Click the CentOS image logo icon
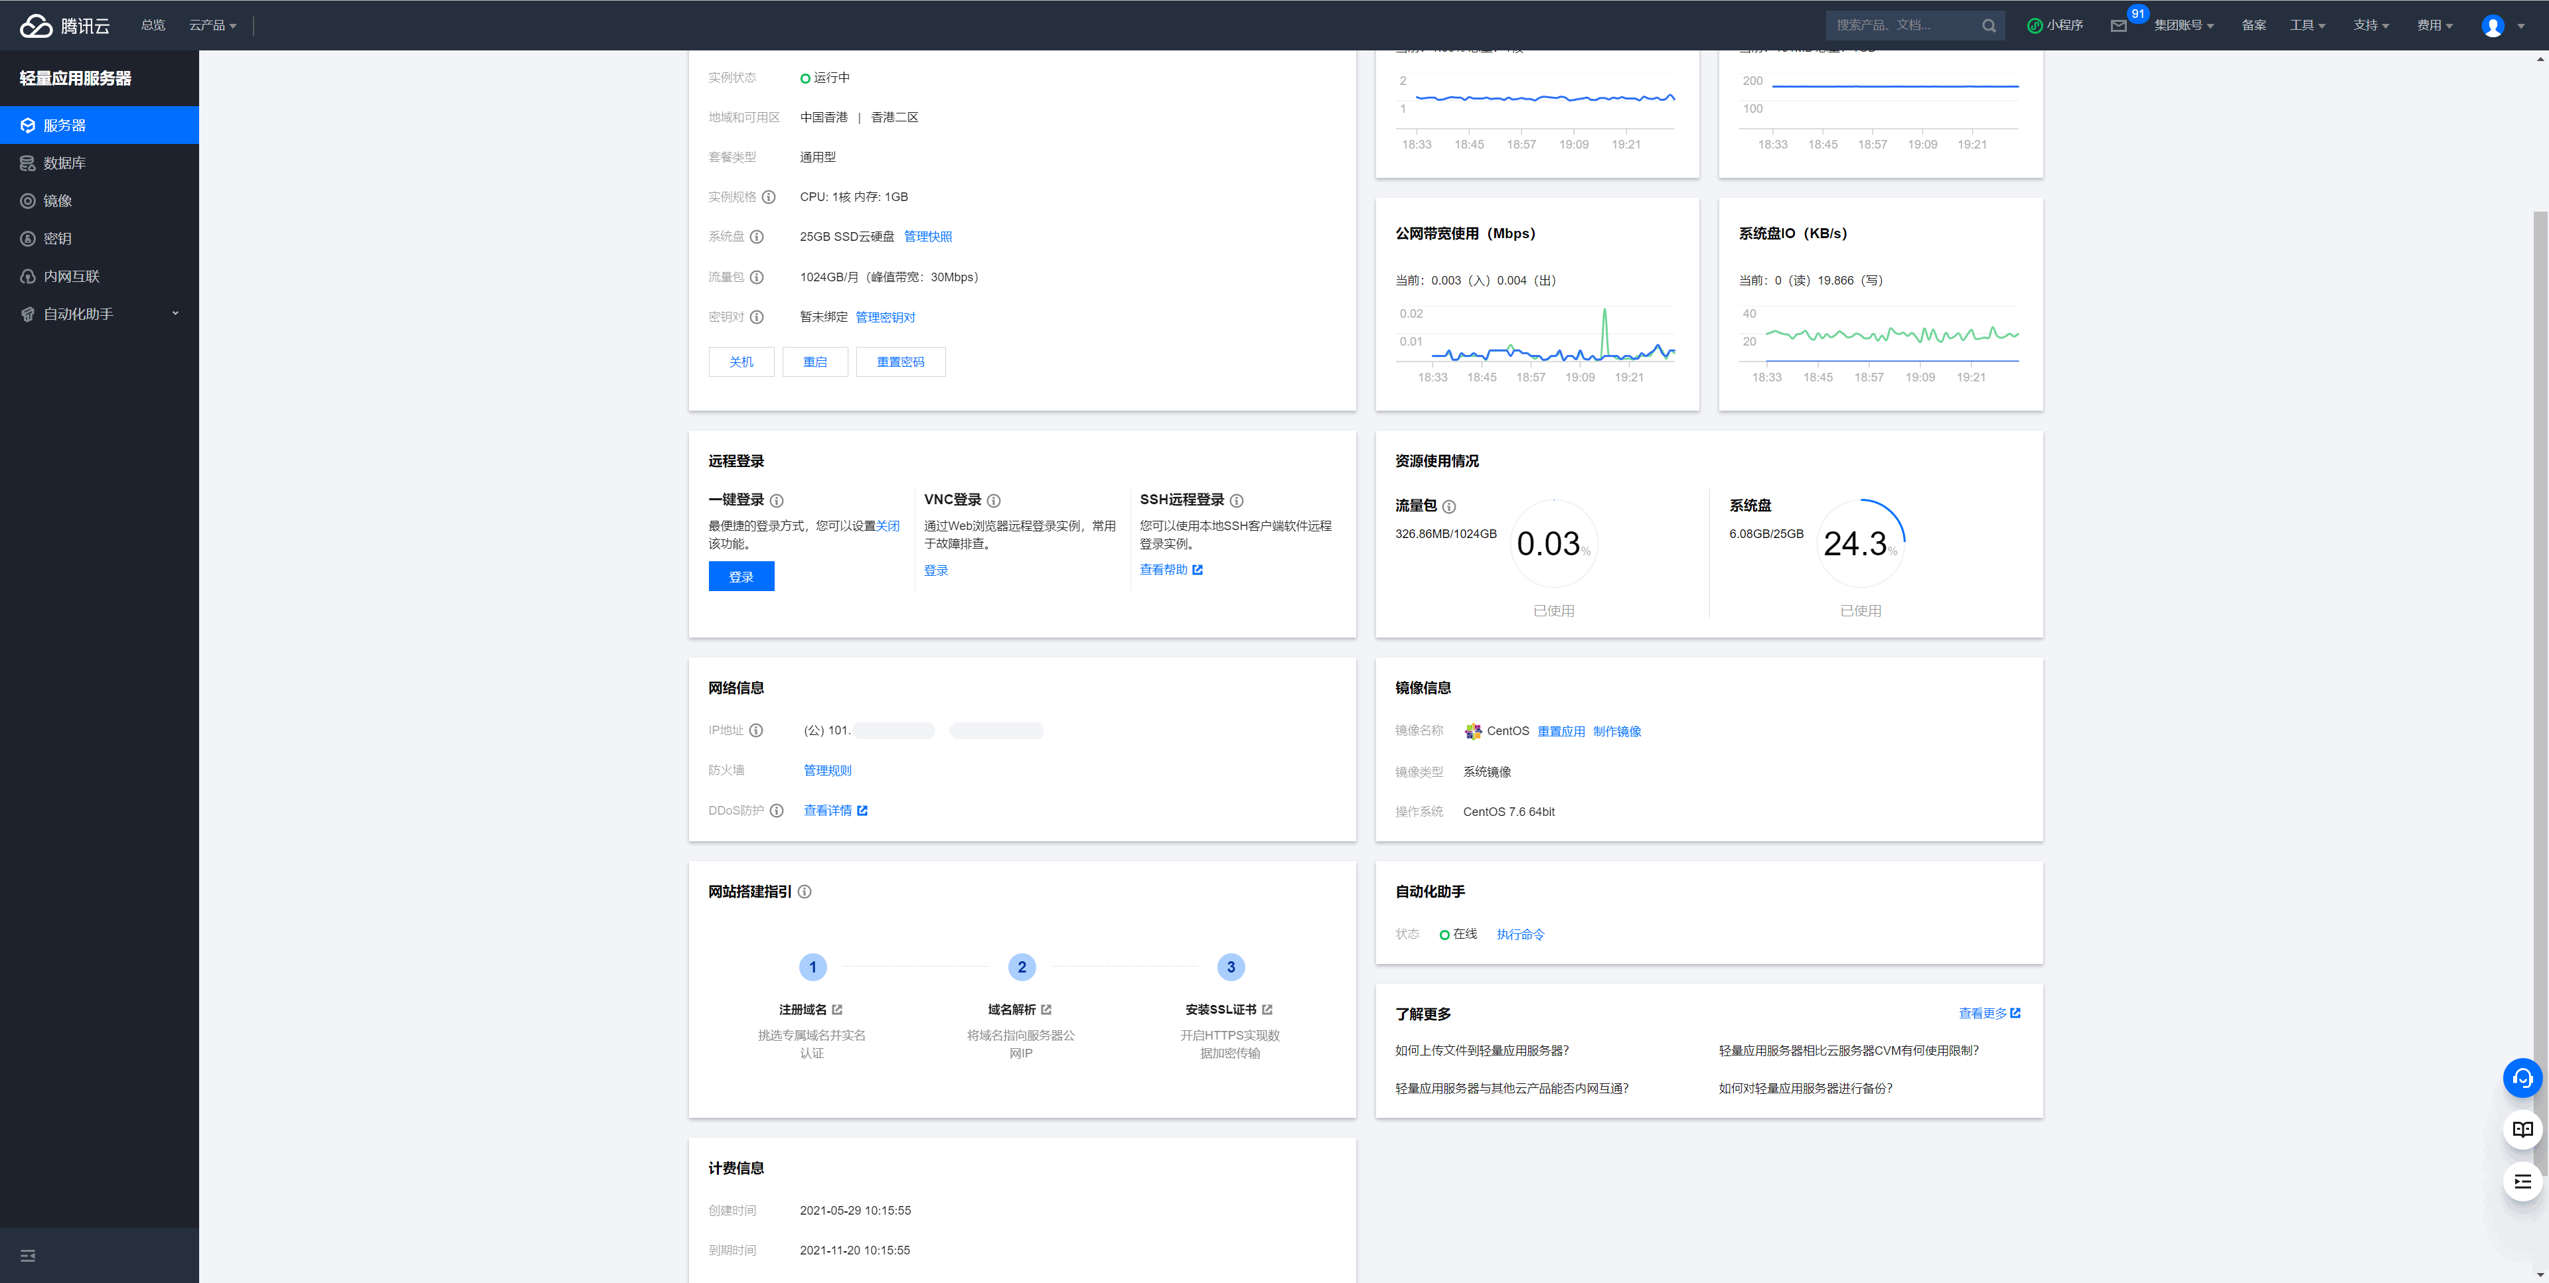Screen dimensions: 2549x1283 pos(1472,731)
